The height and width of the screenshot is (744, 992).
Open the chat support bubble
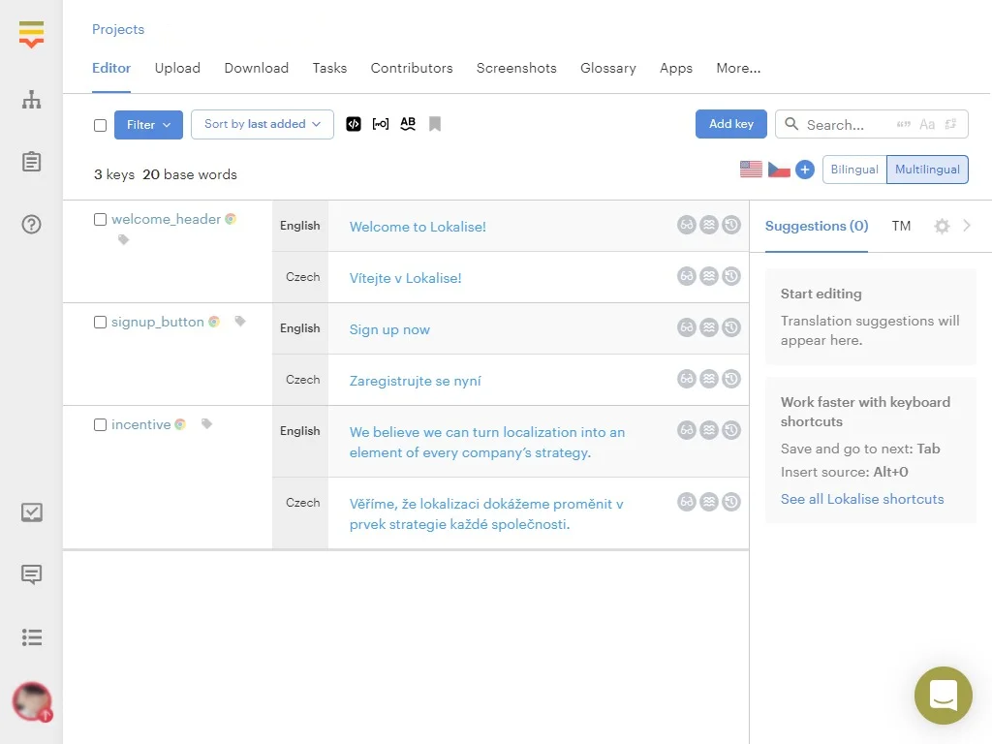click(943, 696)
